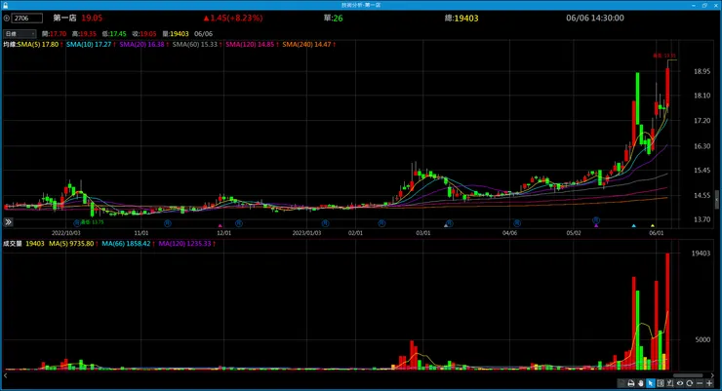Click the SMA(20) 16.38 indicator label
722x391 pixels.
141,45
